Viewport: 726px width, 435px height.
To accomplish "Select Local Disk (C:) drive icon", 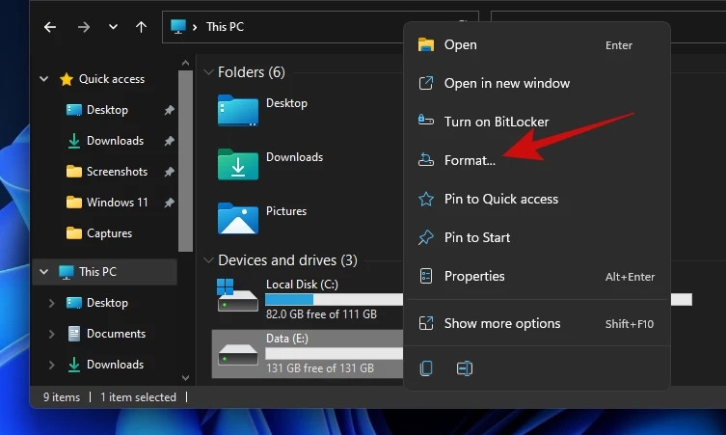I will click(237, 295).
